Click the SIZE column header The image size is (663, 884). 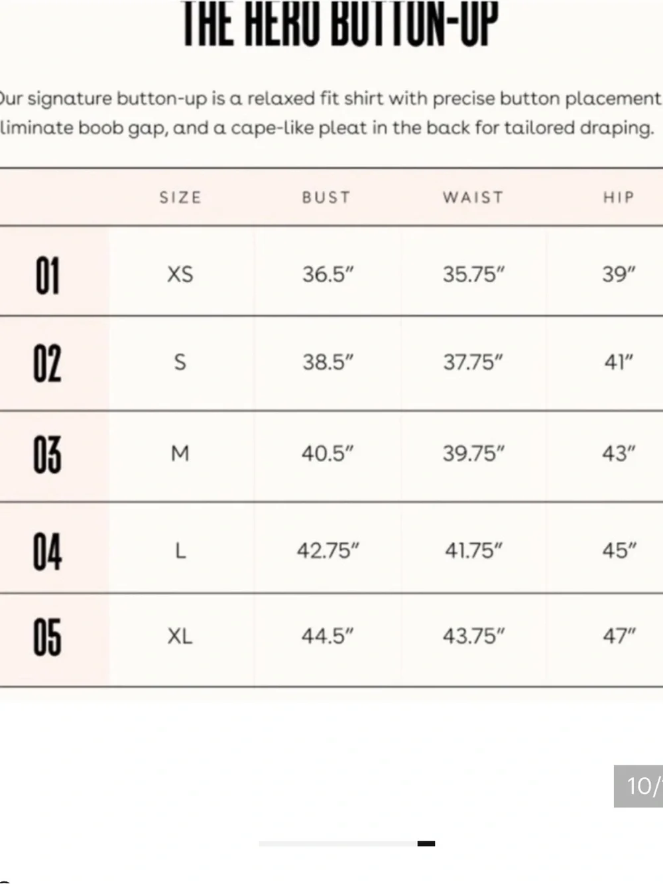180,198
